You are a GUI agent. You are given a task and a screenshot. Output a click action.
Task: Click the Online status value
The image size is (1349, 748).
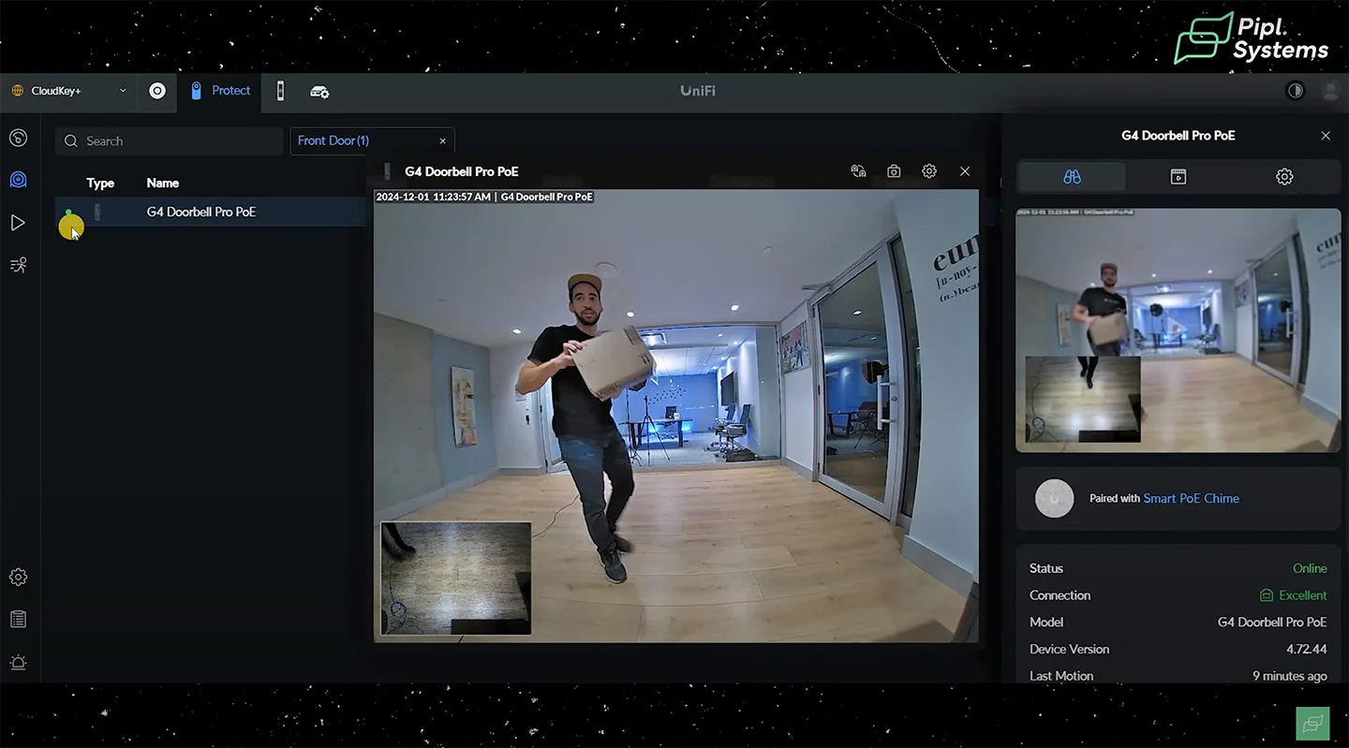tap(1310, 568)
